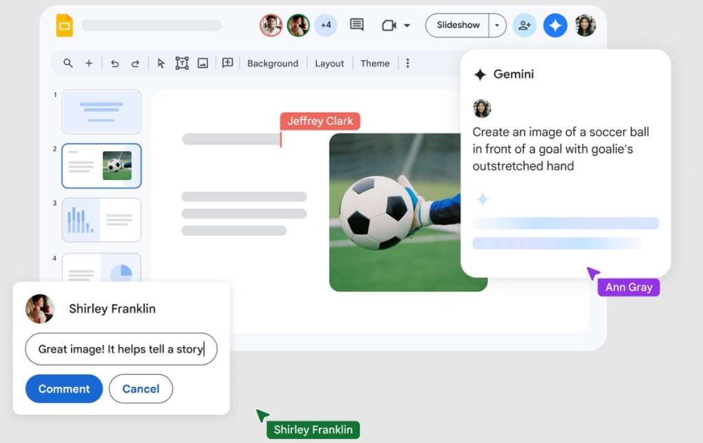The image size is (703, 443).
Task: Click inside the comment text field
Action: coord(121,350)
